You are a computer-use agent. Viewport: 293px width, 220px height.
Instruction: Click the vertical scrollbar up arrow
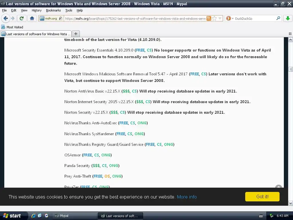tap(290, 40)
